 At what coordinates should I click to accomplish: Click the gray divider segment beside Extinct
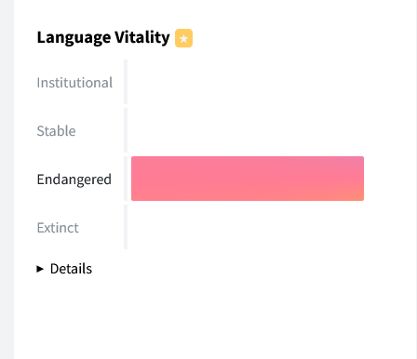point(126,227)
